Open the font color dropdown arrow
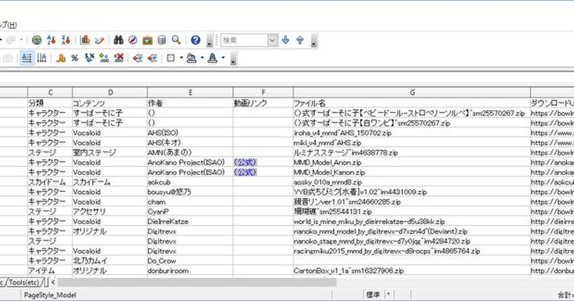Screen dimensions: 574x301 pos(223,58)
